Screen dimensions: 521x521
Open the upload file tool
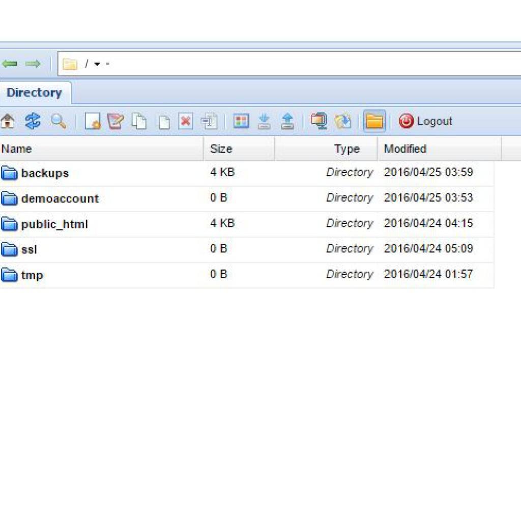[x=287, y=121]
